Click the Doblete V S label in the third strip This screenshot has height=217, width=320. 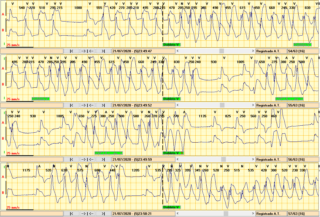coord(173,153)
